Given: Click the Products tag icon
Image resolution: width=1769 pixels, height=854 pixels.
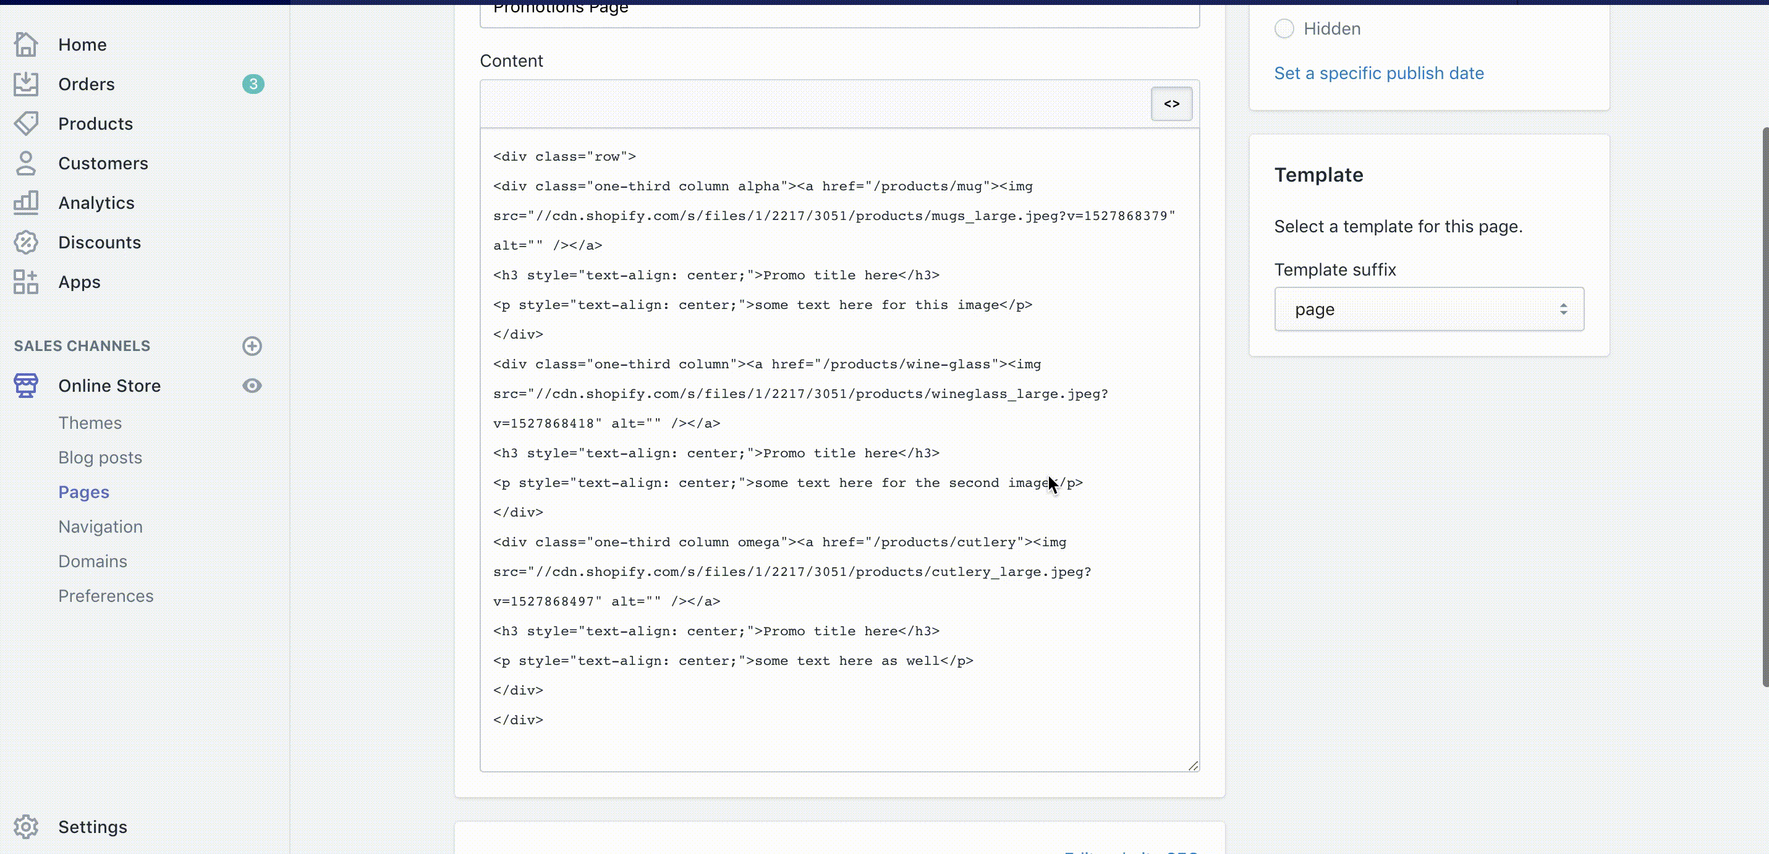Looking at the screenshot, I should point(25,124).
